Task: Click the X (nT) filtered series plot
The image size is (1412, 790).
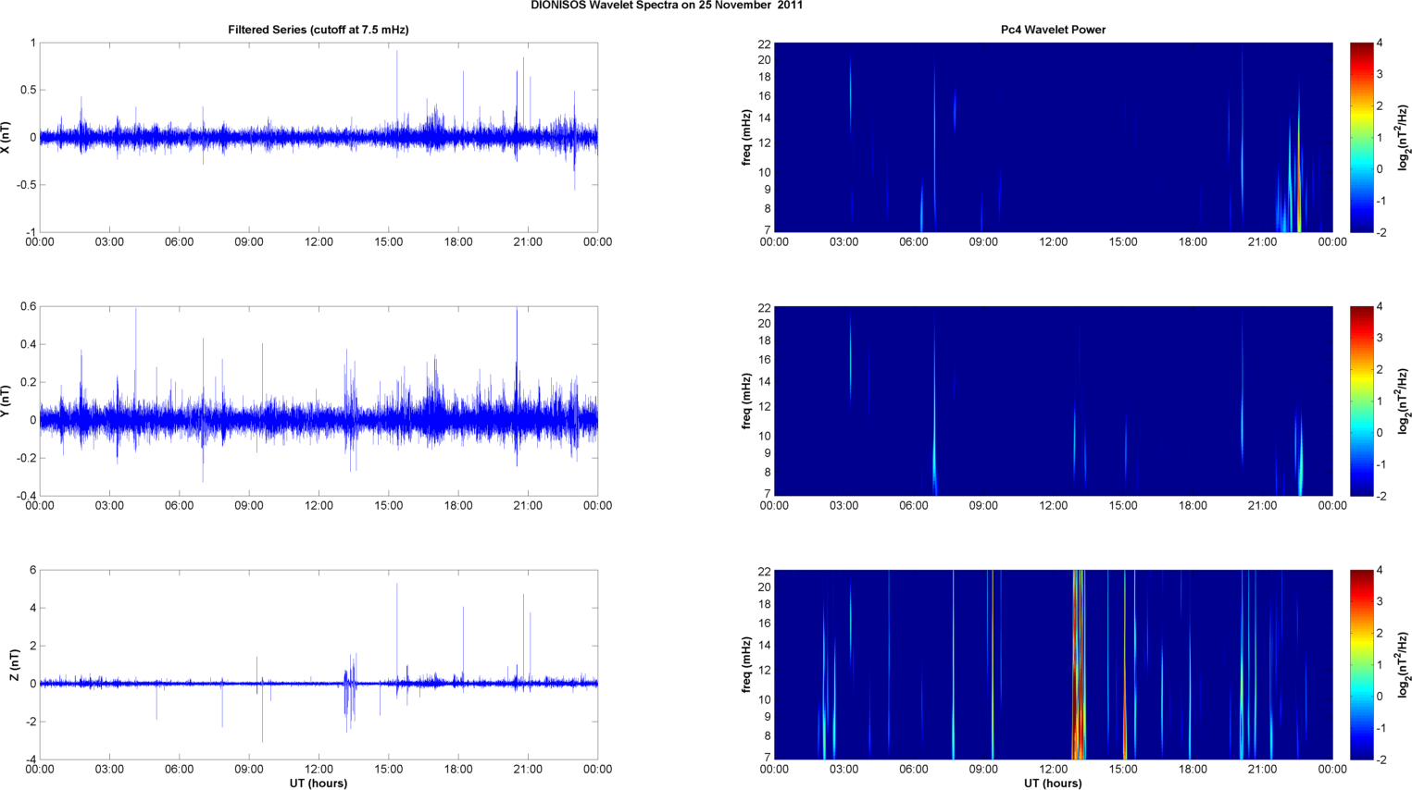Action: click(x=319, y=137)
